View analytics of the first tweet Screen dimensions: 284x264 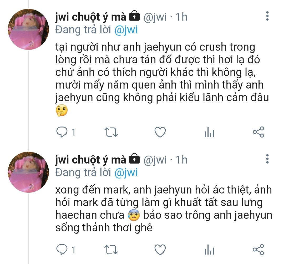[x=209, y=132]
